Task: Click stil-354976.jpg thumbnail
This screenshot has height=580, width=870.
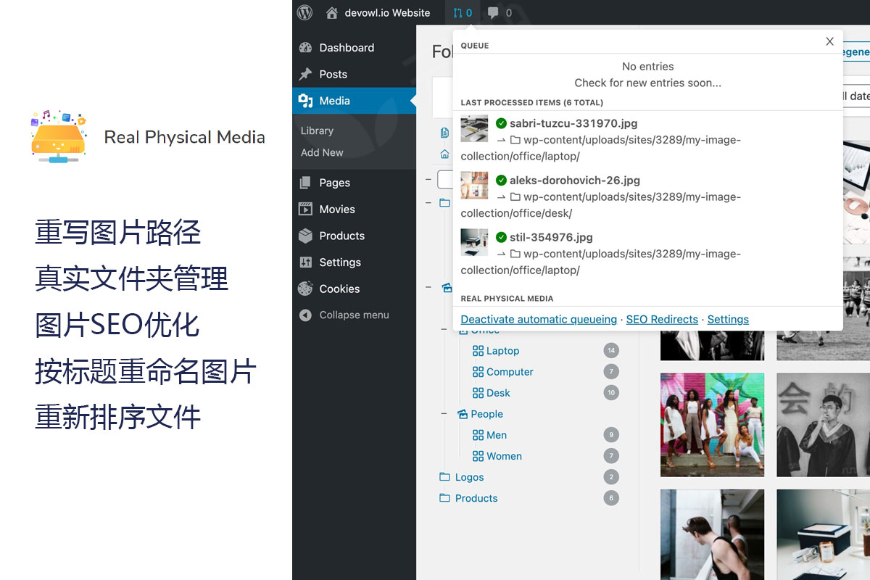Action: pos(474,242)
